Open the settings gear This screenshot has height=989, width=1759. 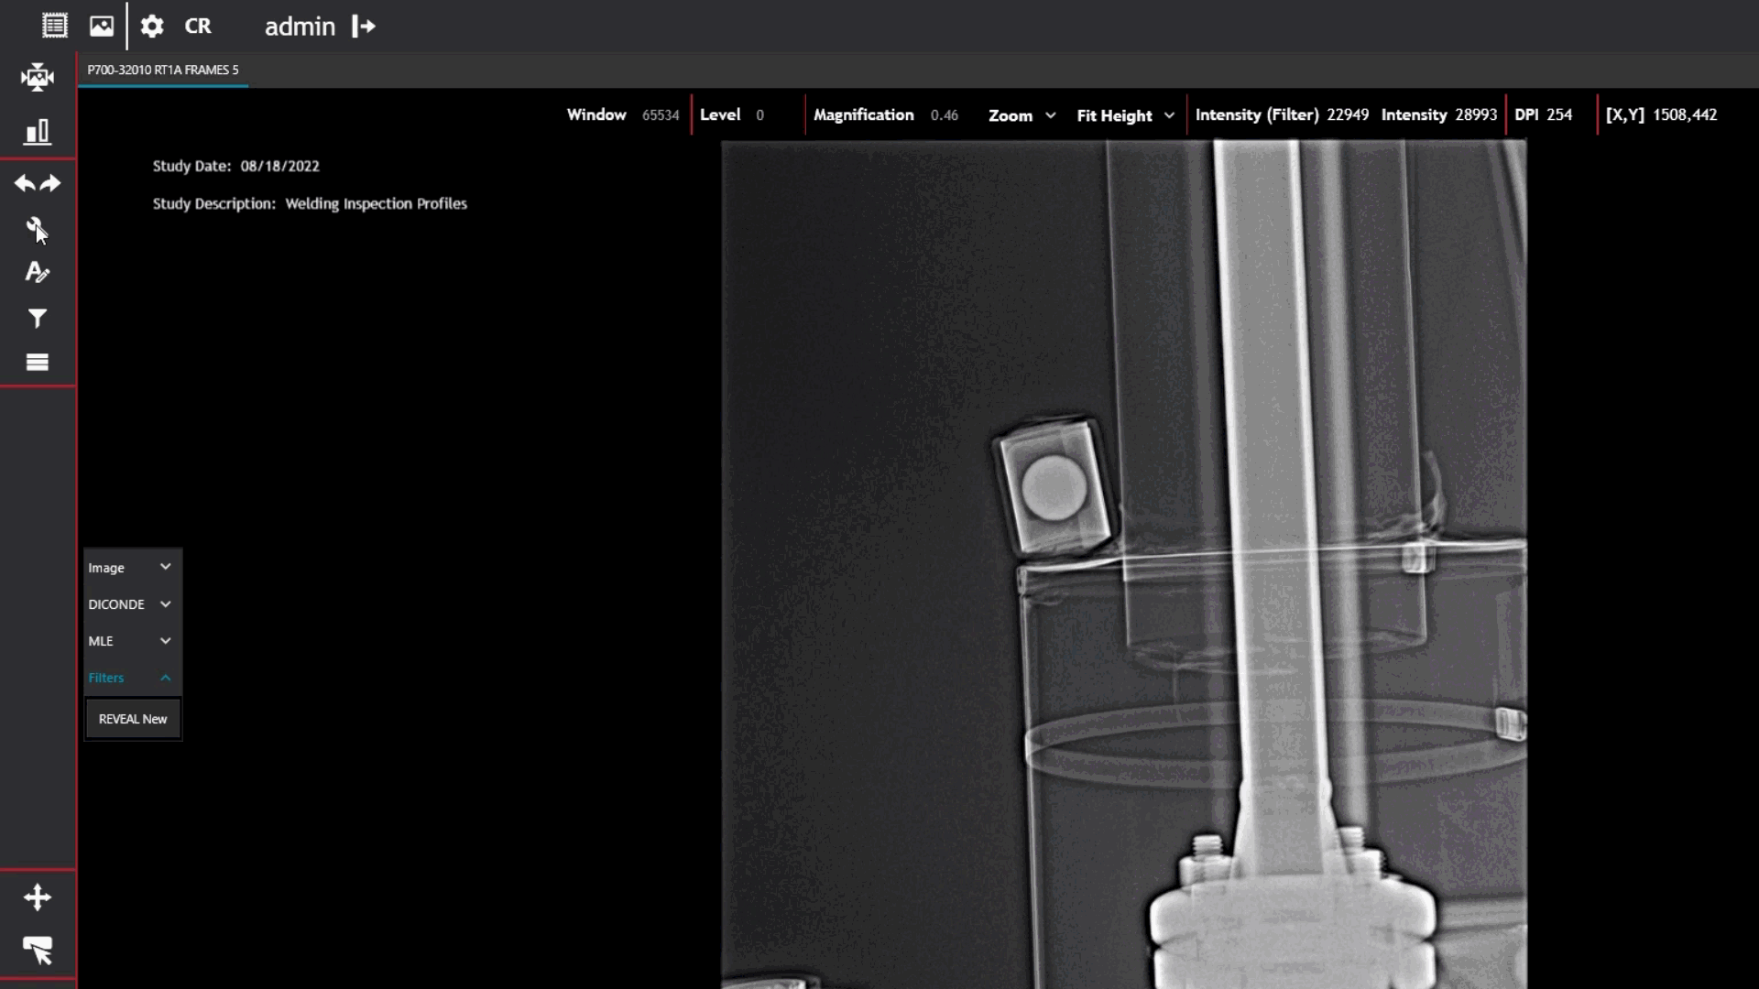pos(152,26)
